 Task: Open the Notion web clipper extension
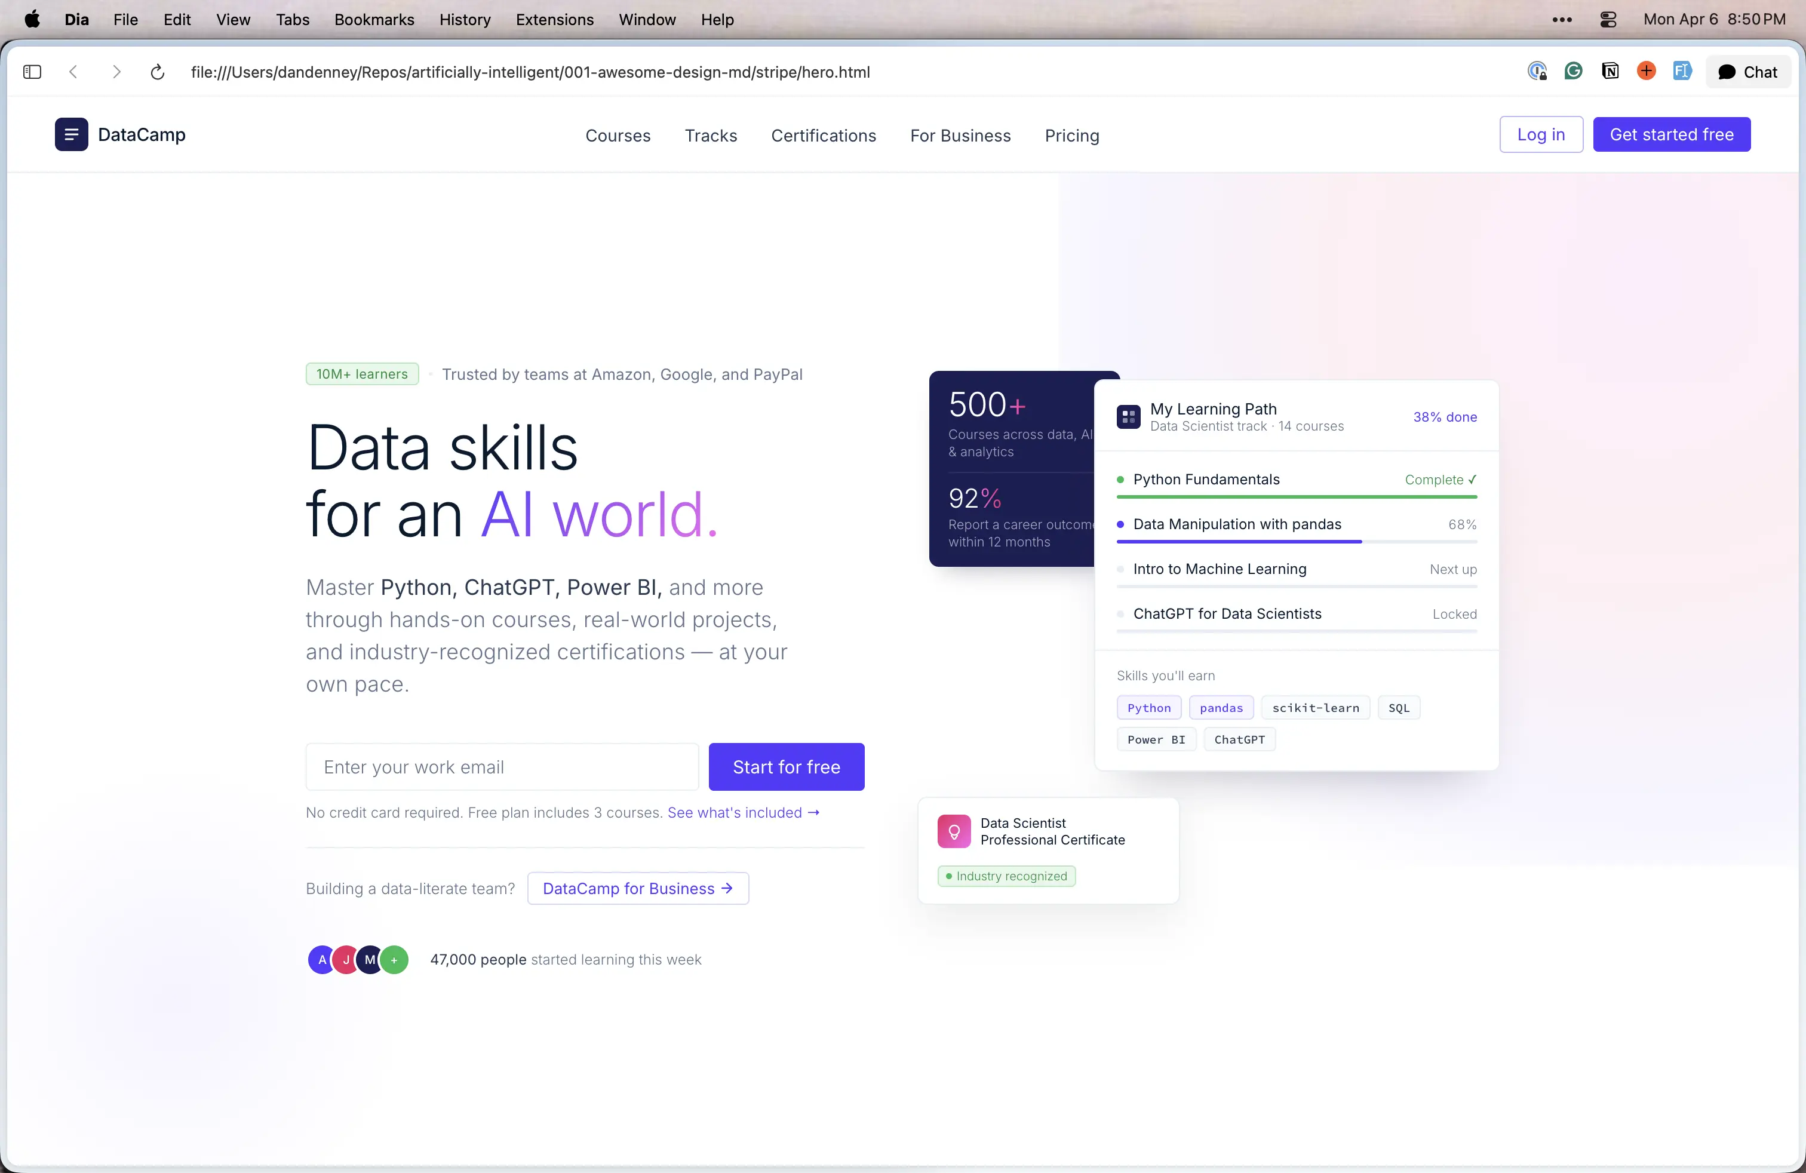[x=1610, y=71]
